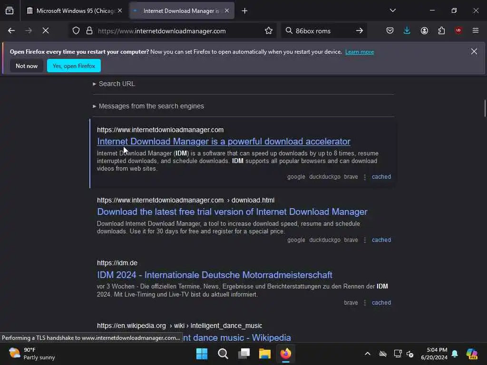This screenshot has width=487, height=365.
Task: Open Download the latest free trial result
Action: coord(232,211)
